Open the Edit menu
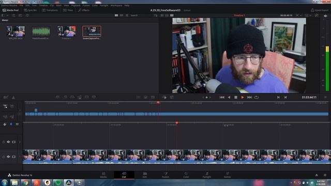 click(27, 5)
